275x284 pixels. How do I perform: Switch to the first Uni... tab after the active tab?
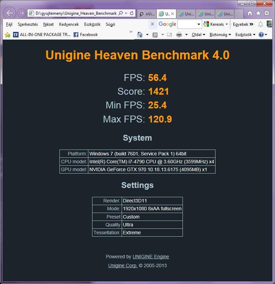[x=186, y=14]
